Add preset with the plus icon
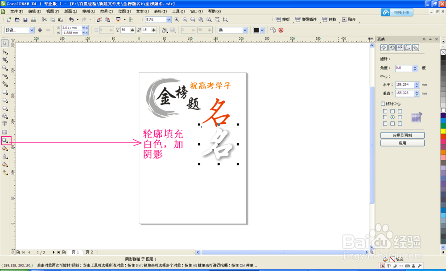 point(40,30)
